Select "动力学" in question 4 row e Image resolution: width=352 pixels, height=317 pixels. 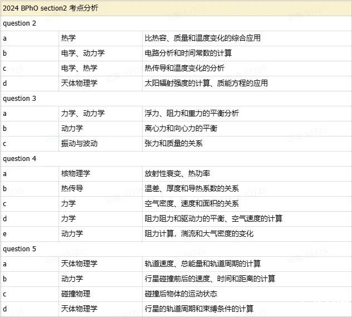pos(100,234)
